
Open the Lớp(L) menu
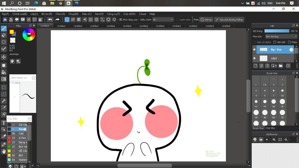(34, 14)
